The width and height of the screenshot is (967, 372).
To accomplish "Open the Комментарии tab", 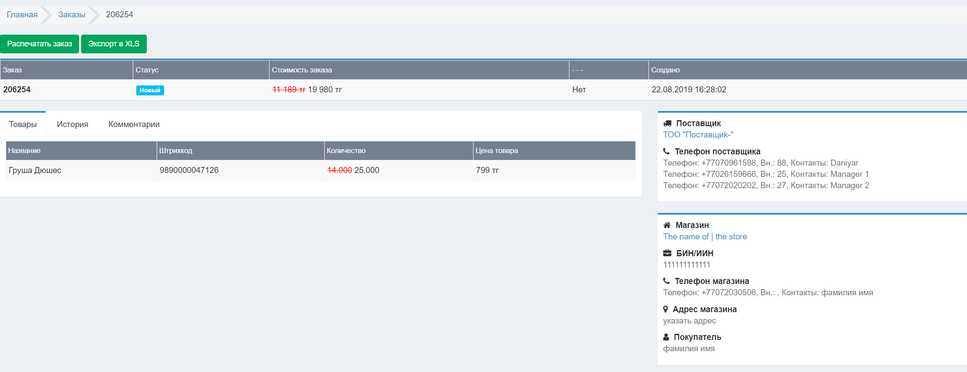I will (x=134, y=124).
